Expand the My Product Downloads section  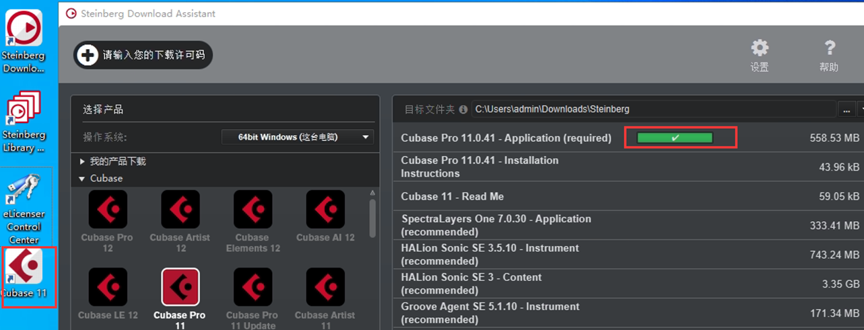[x=83, y=161]
